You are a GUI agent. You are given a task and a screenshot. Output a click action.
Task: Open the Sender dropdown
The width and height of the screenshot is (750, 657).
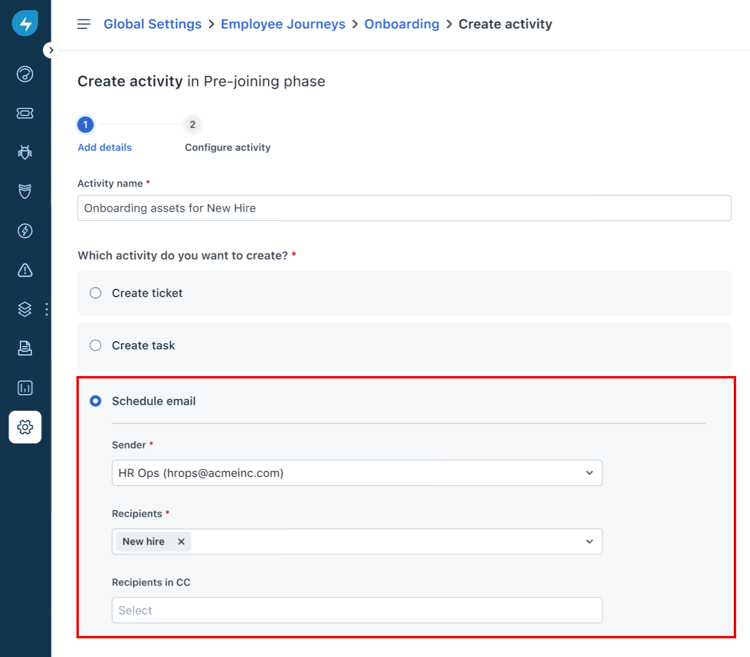point(357,473)
